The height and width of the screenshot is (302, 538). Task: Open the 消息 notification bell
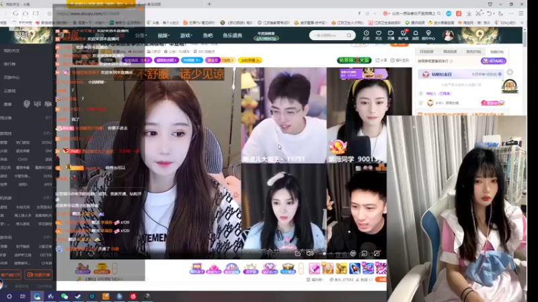pos(416,35)
